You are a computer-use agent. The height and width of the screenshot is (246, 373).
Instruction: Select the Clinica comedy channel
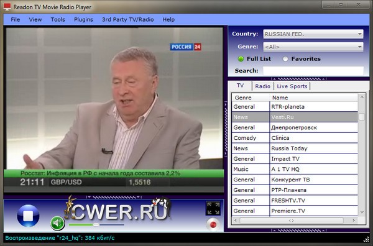tap(295, 138)
